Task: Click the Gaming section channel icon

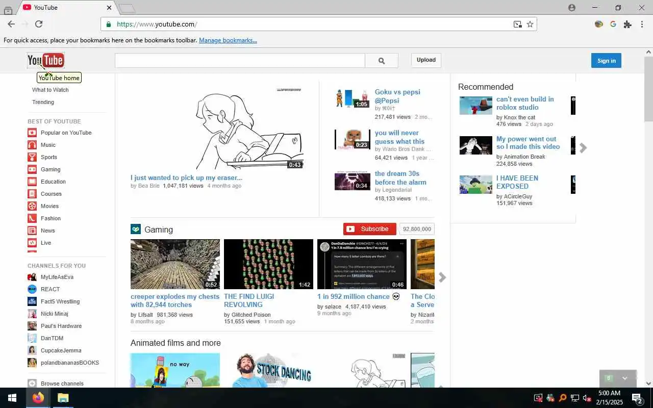Action: (x=135, y=229)
